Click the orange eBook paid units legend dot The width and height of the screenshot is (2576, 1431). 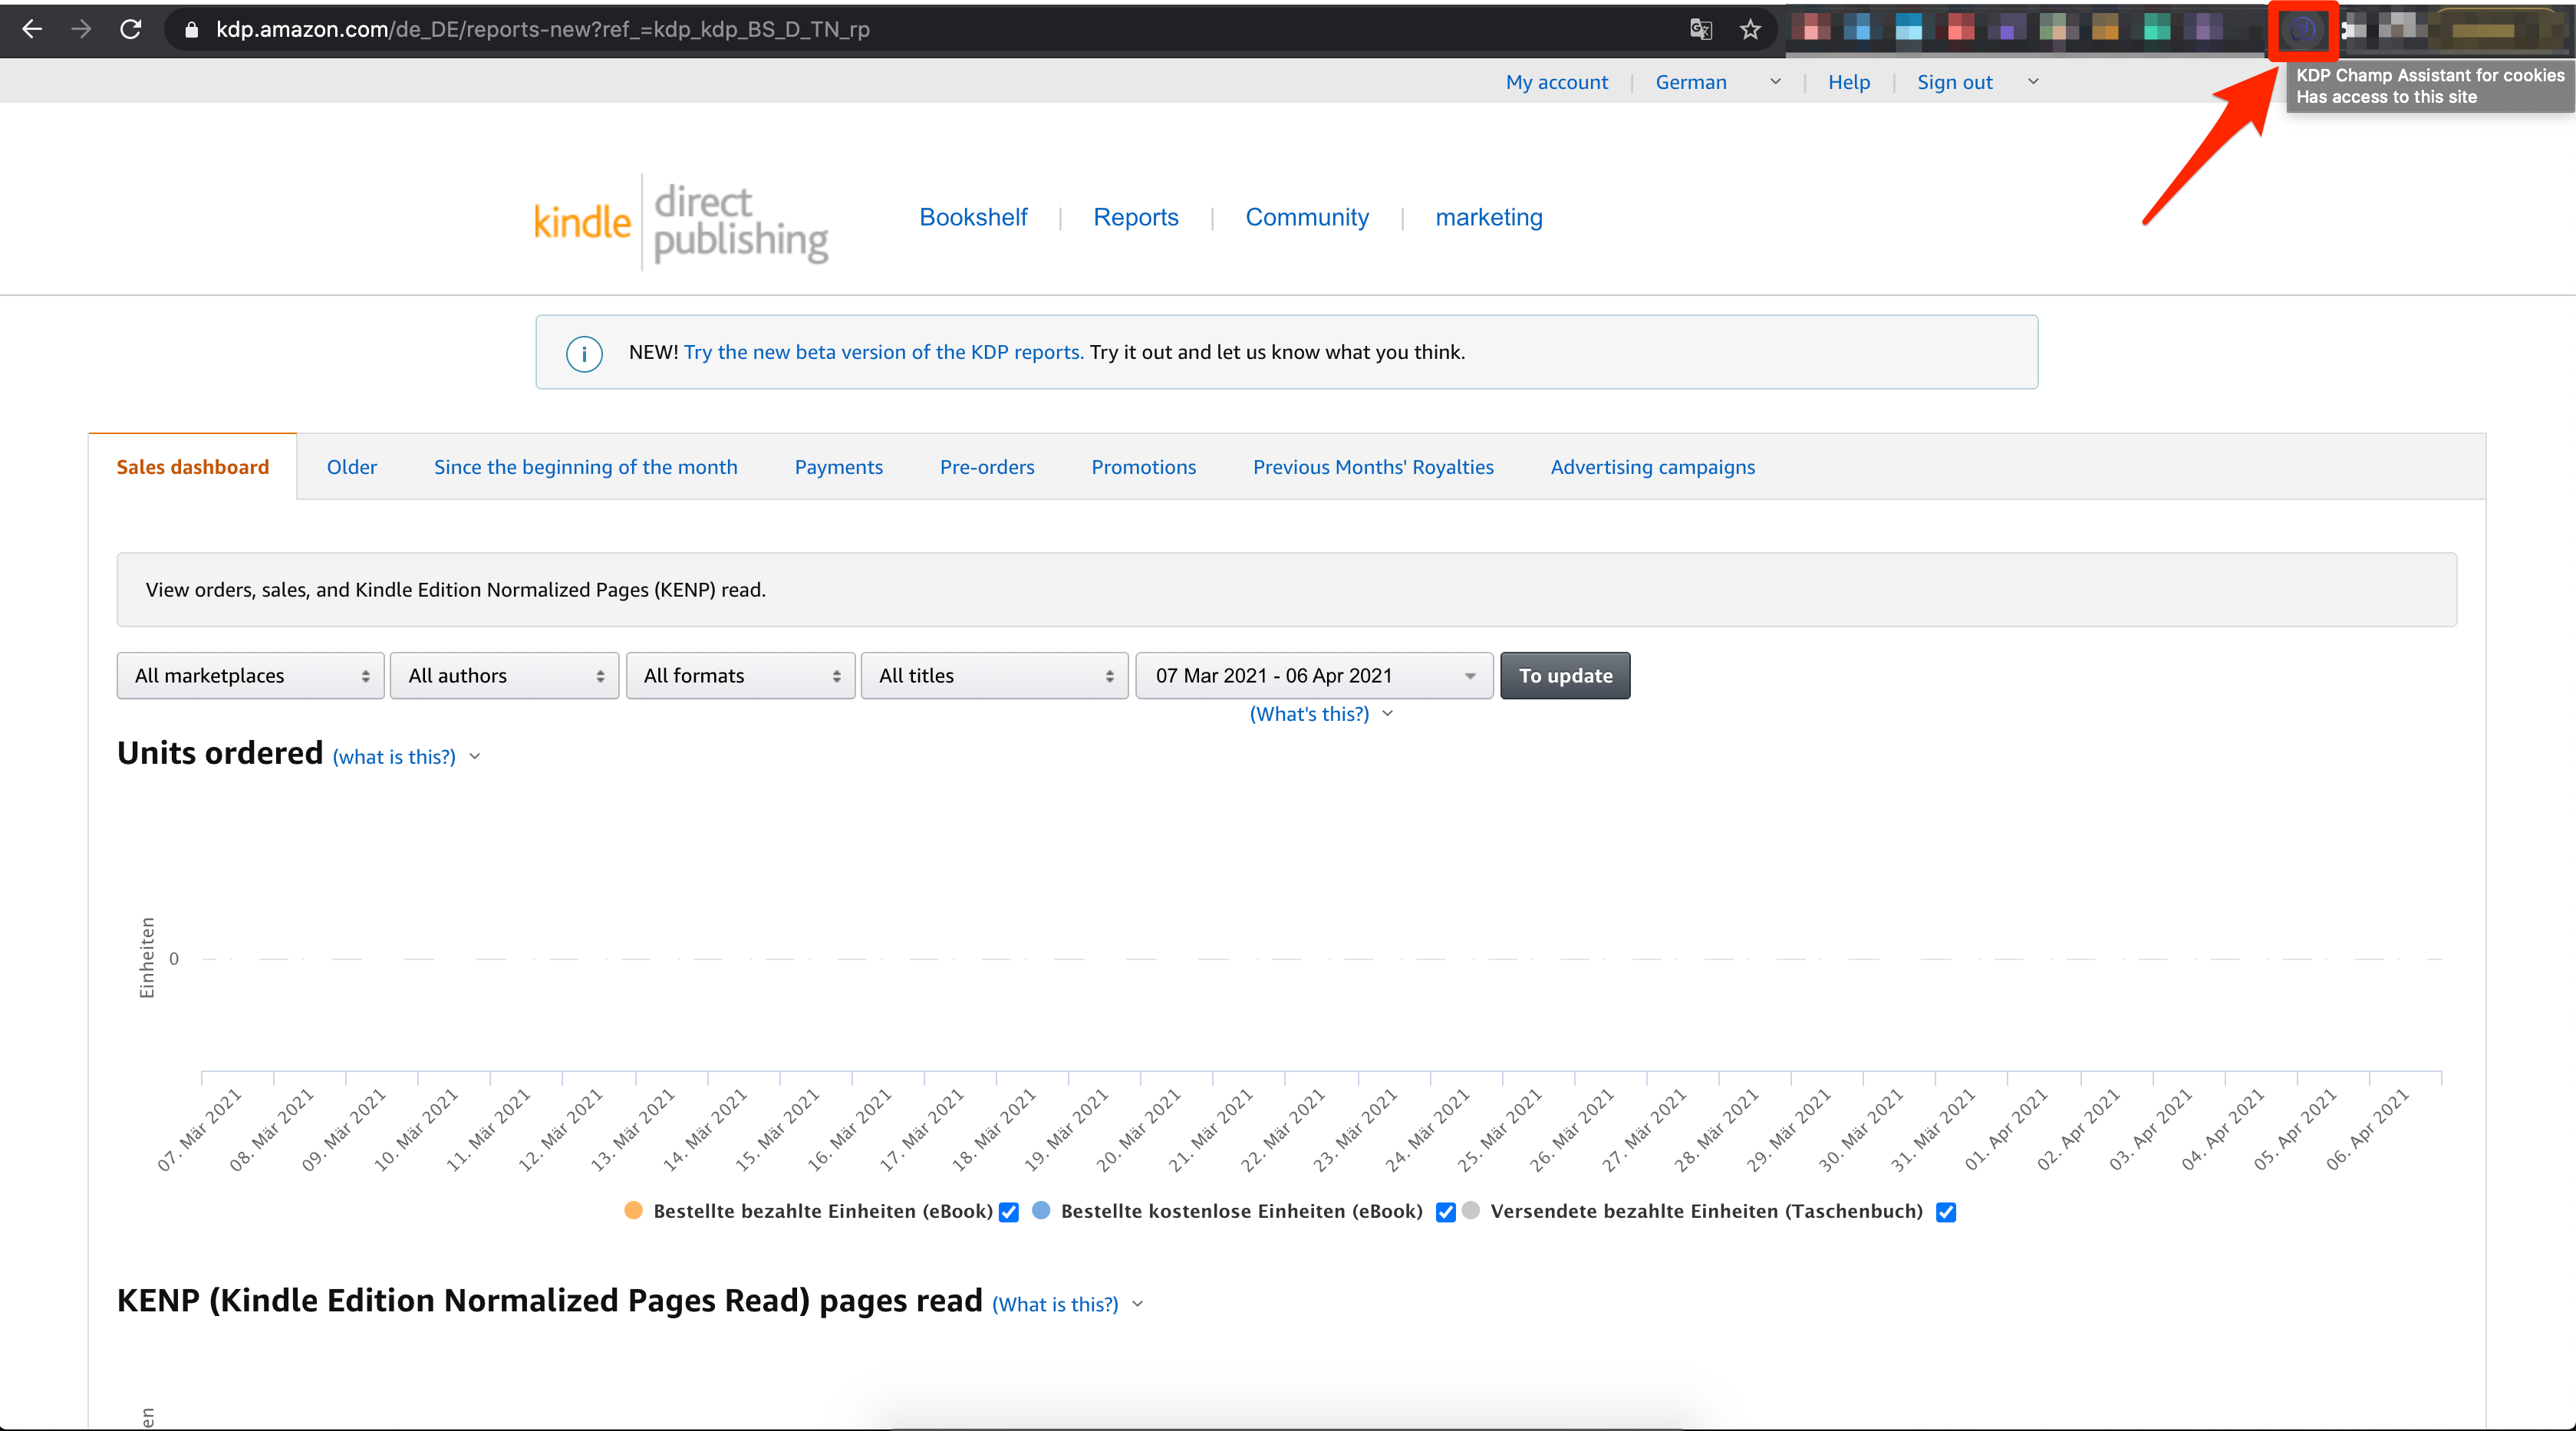point(633,1210)
